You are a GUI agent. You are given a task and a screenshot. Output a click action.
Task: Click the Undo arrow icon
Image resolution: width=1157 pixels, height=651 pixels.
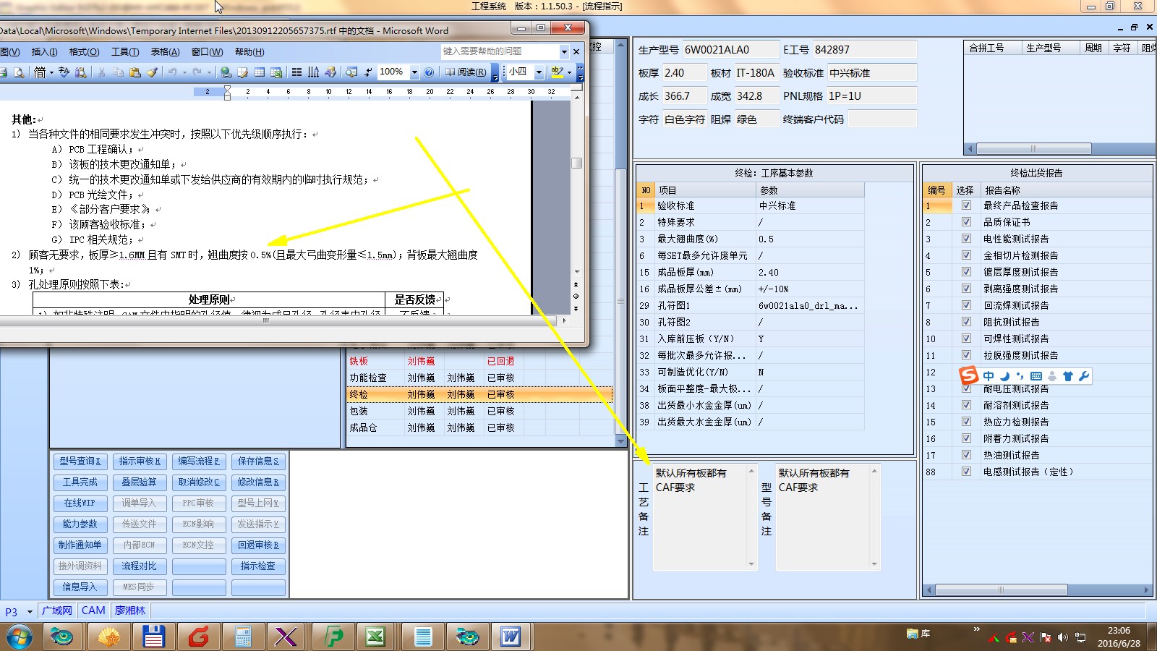pyautogui.click(x=172, y=72)
